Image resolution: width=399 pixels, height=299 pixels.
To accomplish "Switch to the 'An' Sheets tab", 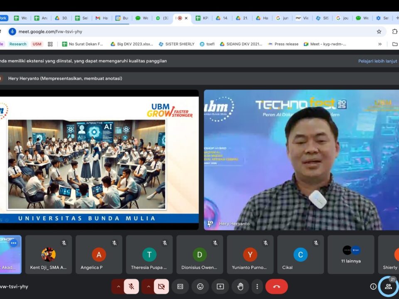I will click(41, 18).
